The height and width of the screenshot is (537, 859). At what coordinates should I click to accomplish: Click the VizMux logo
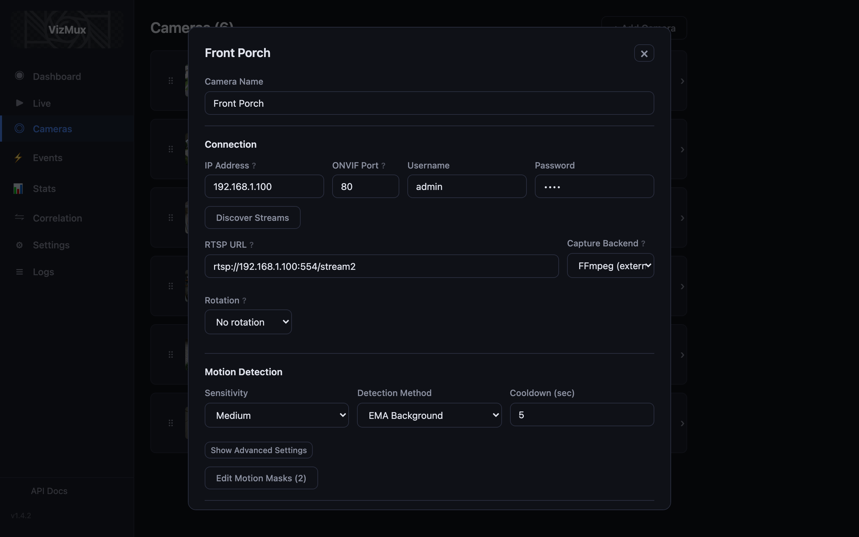[x=67, y=30]
